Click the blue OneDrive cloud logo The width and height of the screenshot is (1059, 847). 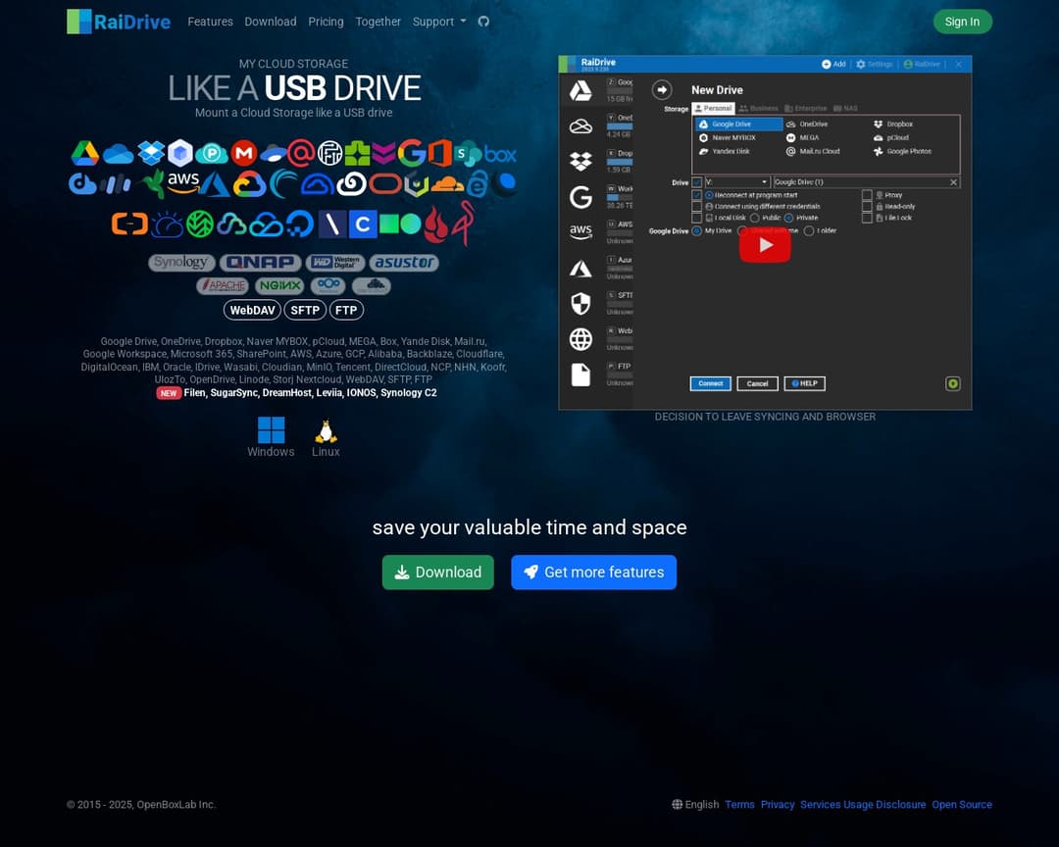119,154
